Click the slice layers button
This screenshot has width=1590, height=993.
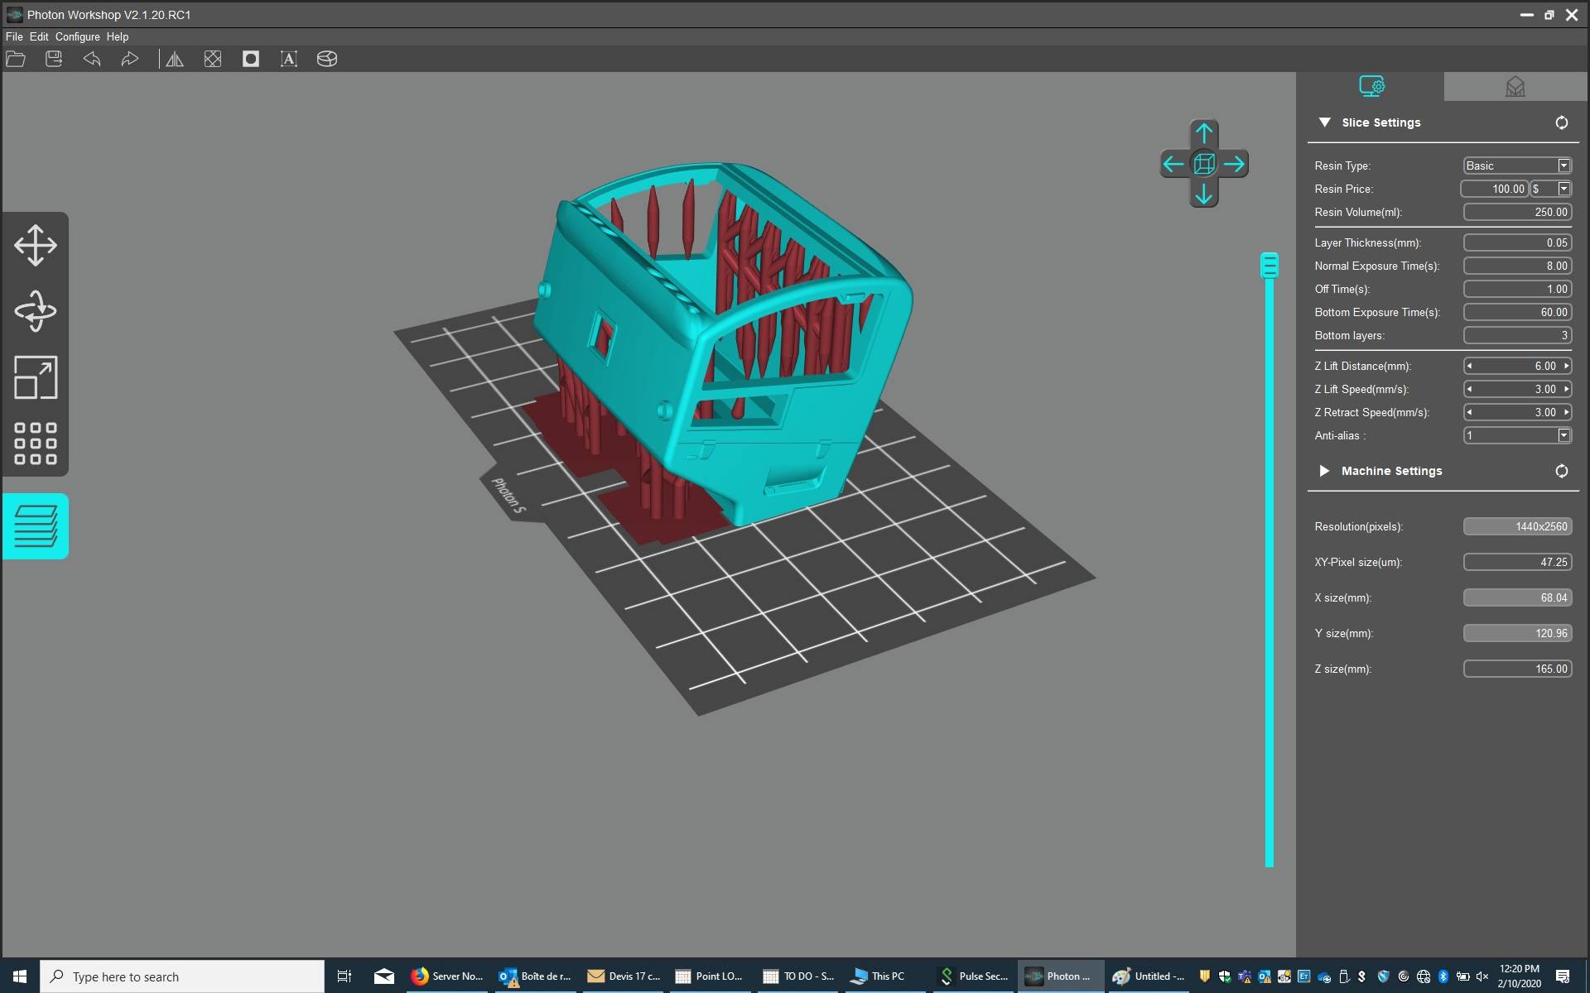36,526
